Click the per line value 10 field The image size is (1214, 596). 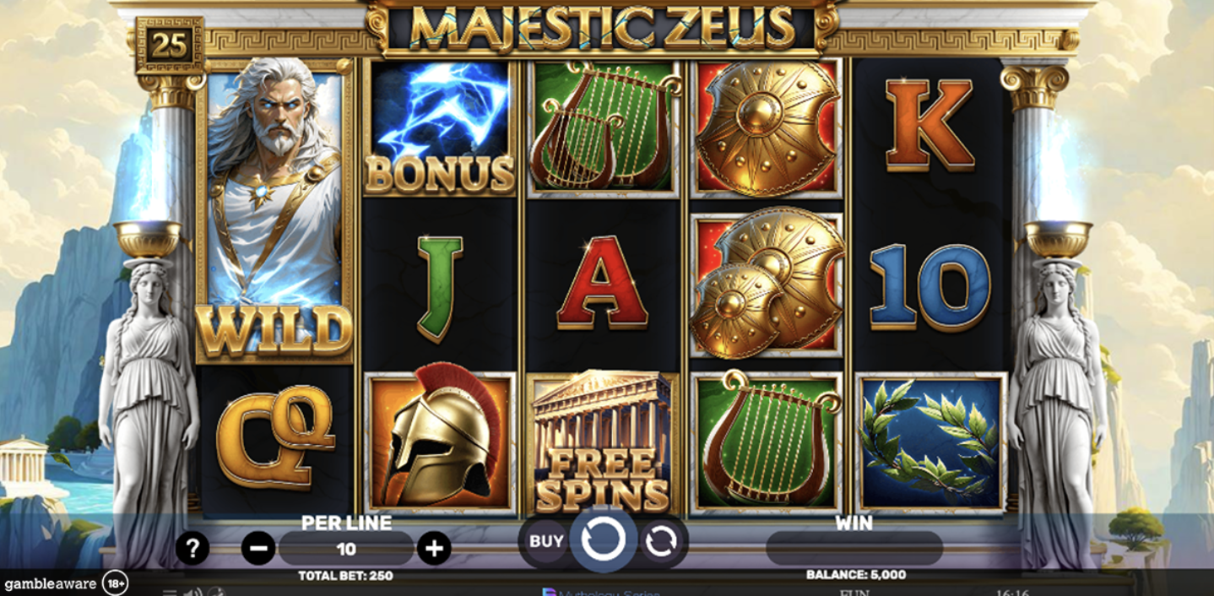[x=346, y=549]
